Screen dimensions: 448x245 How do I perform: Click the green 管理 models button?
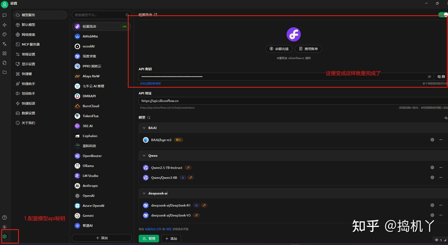click(x=149, y=238)
